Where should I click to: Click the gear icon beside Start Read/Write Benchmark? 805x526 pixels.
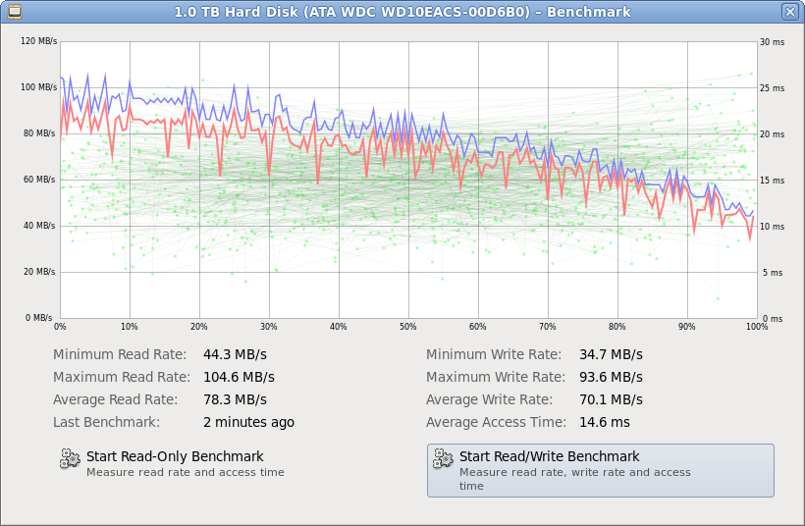pos(444,458)
